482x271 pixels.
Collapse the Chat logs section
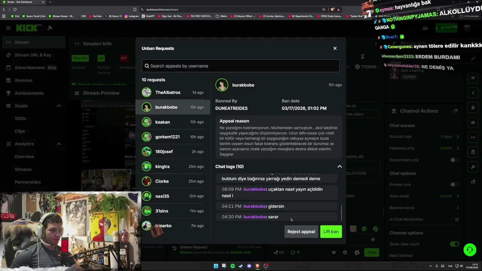tap(339, 166)
